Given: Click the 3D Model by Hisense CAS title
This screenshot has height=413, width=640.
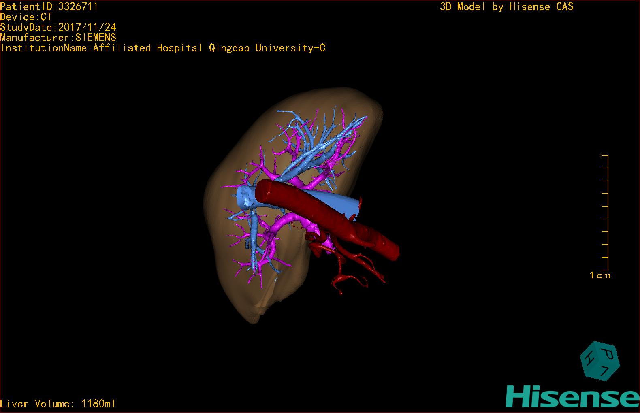Looking at the screenshot, I should 506,6.
